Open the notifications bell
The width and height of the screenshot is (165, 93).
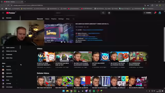[155, 13]
